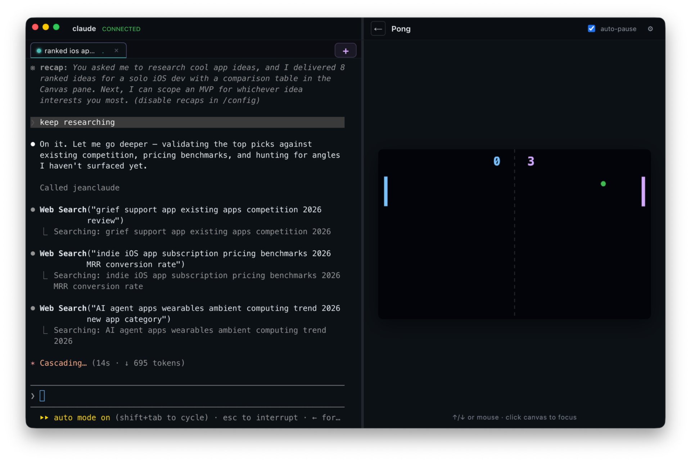Click the grief support Web Search entry
This screenshot has width=691, height=462.
[x=180, y=215]
